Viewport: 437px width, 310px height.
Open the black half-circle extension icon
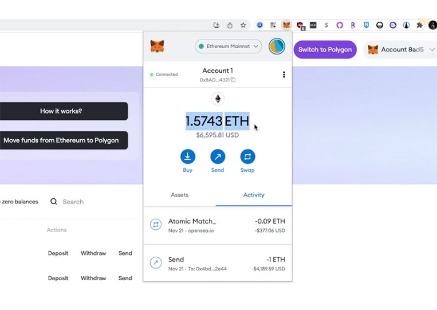coord(379,25)
